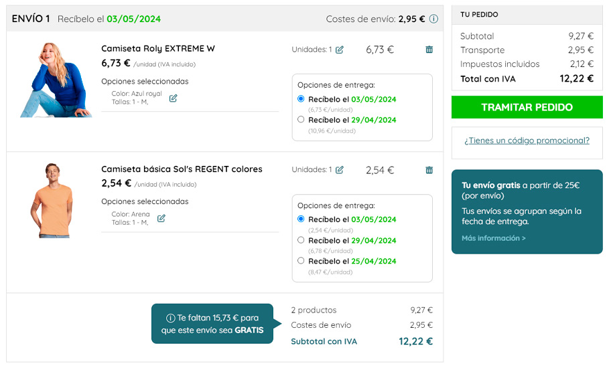Image resolution: width=611 pixels, height=366 pixels.
Task: Select 03/05/2024 delivery for Roly EXTREME shirt
Action: (x=301, y=99)
